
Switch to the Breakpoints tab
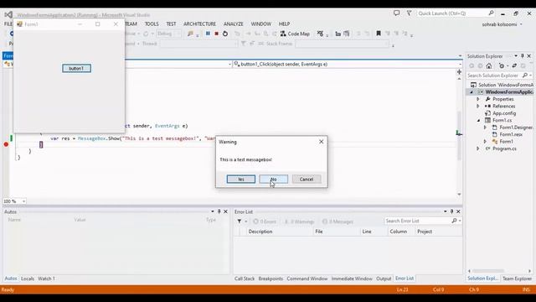pos(271,279)
